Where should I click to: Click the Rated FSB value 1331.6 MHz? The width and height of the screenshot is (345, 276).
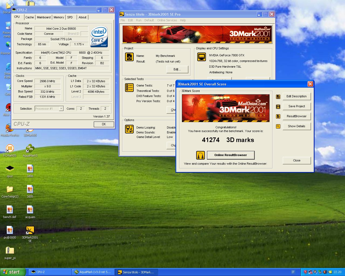coord(47,97)
